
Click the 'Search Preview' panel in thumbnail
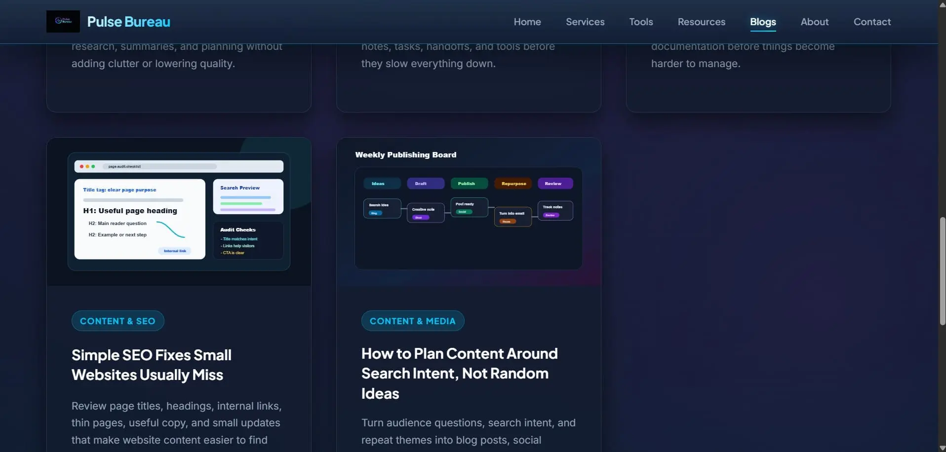(x=248, y=196)
